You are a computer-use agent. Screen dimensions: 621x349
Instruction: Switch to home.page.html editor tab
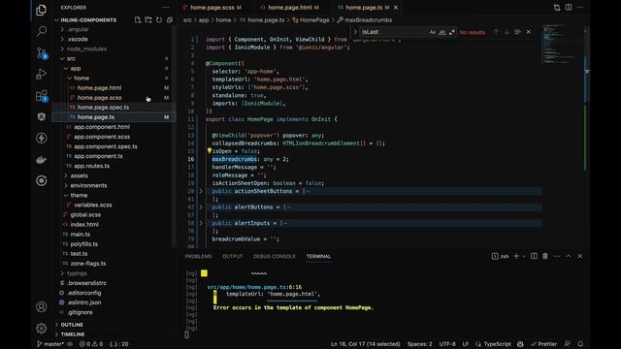tap(290, 8)
